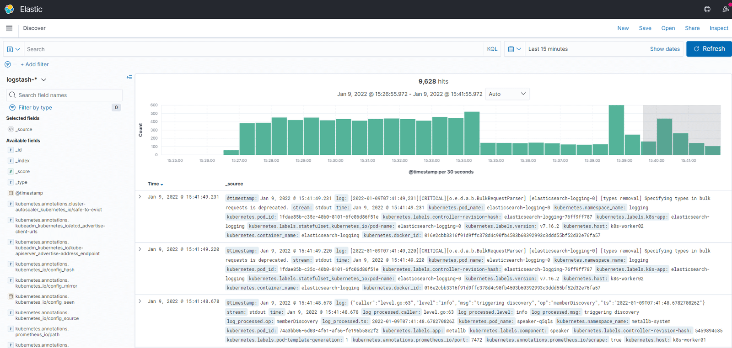
Task: Click type icon for kube-apiserver_advertise-address_endpoint field
Action: [x=11, y=242]
